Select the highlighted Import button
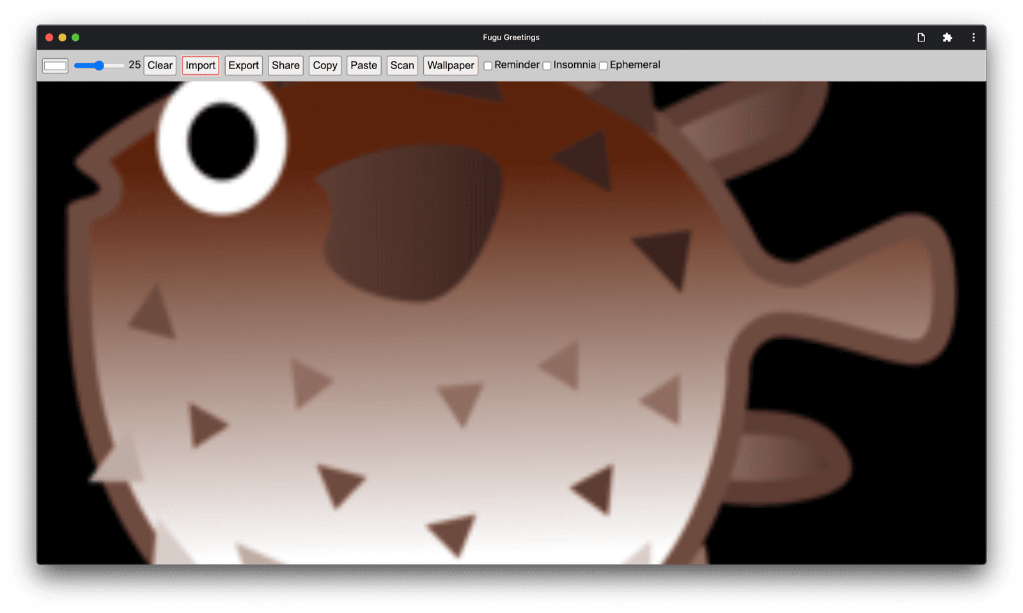Viewport: 1023px width, 613px height. point(200,65)
